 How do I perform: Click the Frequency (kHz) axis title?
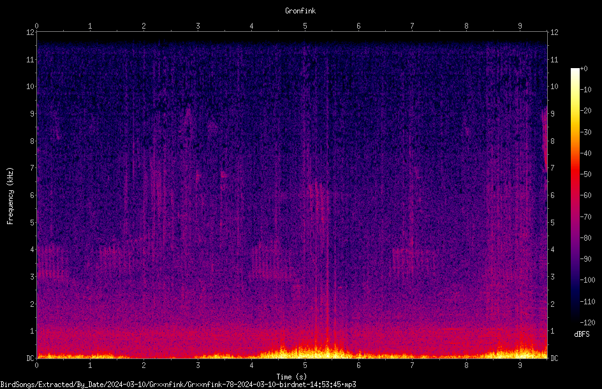[10, 195]
